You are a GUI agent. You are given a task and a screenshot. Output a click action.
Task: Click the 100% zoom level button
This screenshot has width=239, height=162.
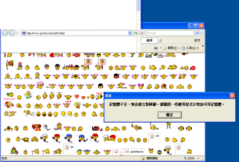coord(189,158)
